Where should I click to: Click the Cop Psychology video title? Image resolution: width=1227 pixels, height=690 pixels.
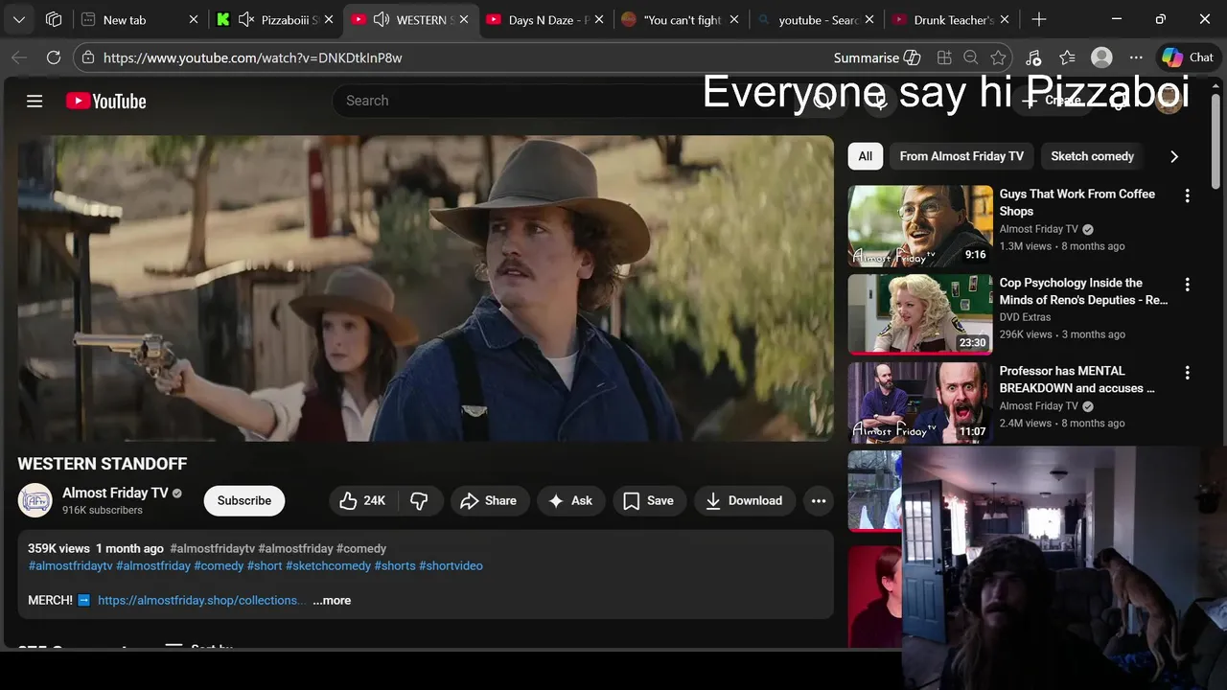click(1083, 291)
